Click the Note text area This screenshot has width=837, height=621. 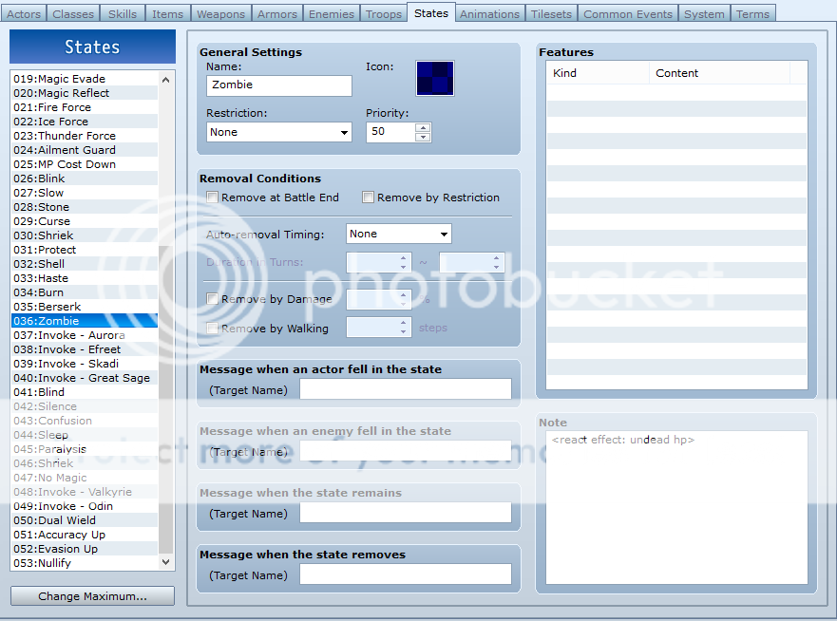coord(675,508)
